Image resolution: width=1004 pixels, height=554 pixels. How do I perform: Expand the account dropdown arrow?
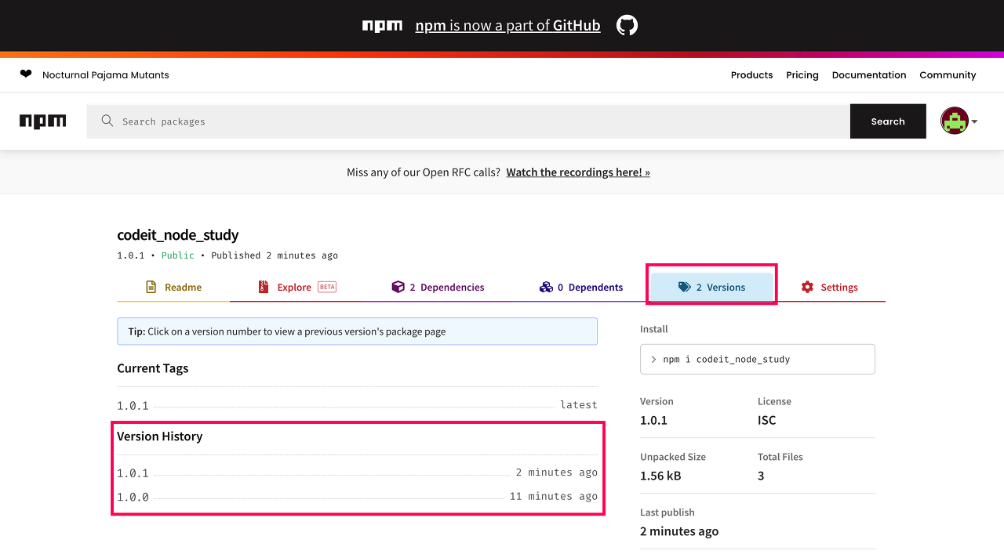pyautogui.click(x=974, y=122)
